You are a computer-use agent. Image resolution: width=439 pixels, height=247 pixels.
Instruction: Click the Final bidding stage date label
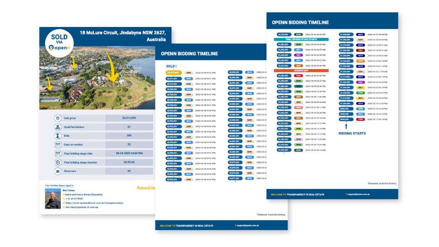click(78, 154)
